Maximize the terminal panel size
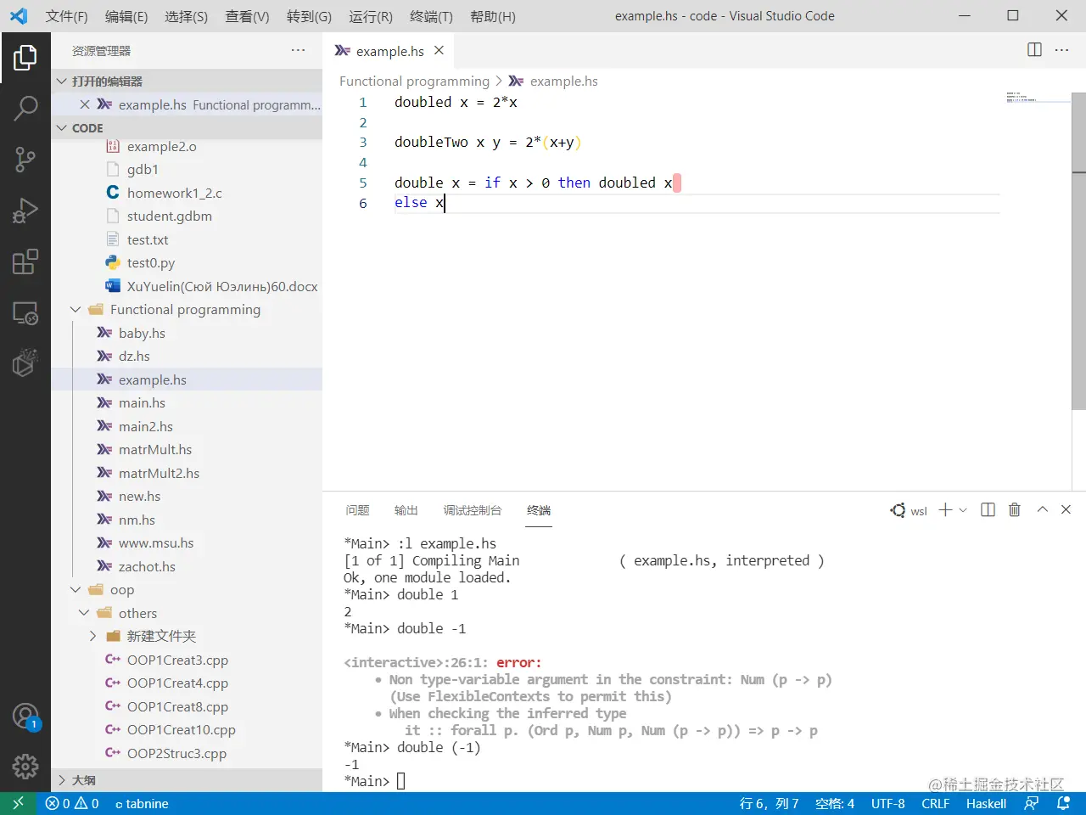 point(1043,509)
